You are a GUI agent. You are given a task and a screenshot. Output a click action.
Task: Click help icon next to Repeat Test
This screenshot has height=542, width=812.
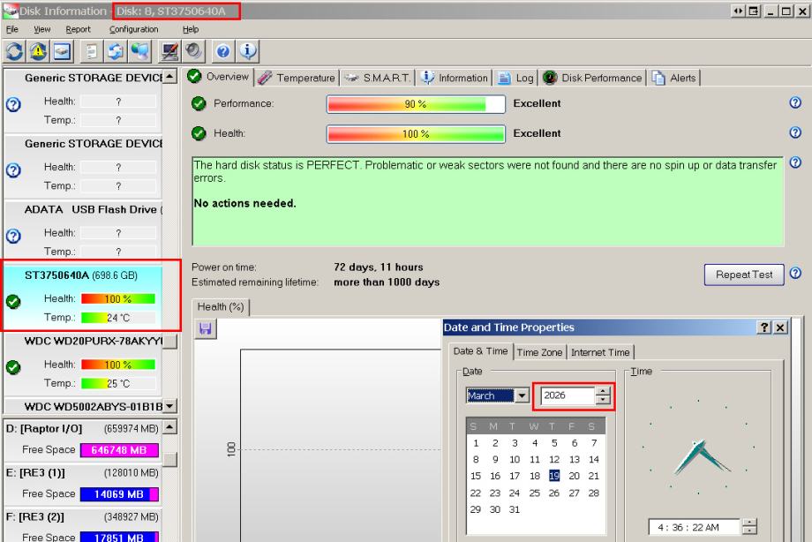pyautogui.click(x=795, y=273)
